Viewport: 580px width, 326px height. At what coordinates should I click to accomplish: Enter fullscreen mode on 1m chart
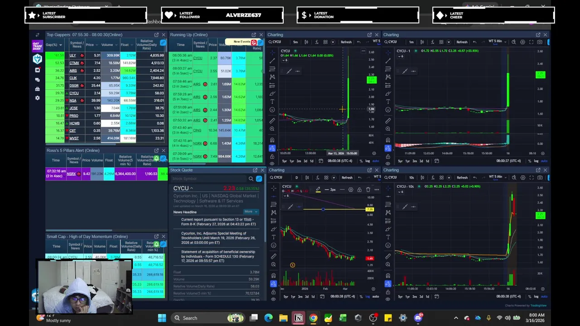(531, 42)
